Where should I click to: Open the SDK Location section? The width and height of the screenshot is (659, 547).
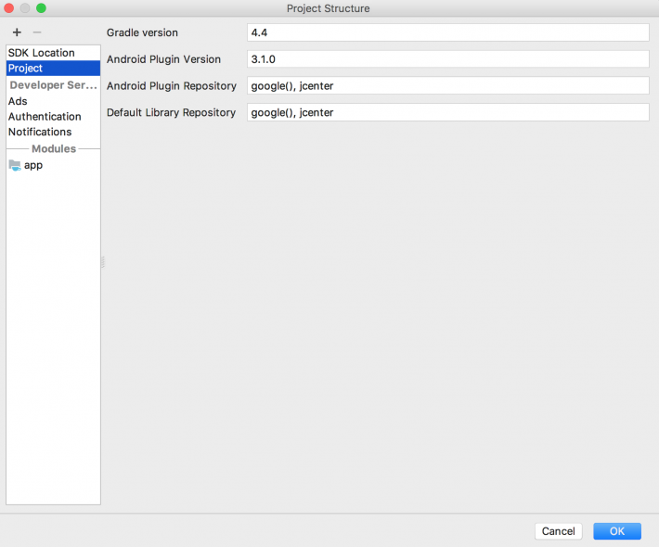pos(42,53)
